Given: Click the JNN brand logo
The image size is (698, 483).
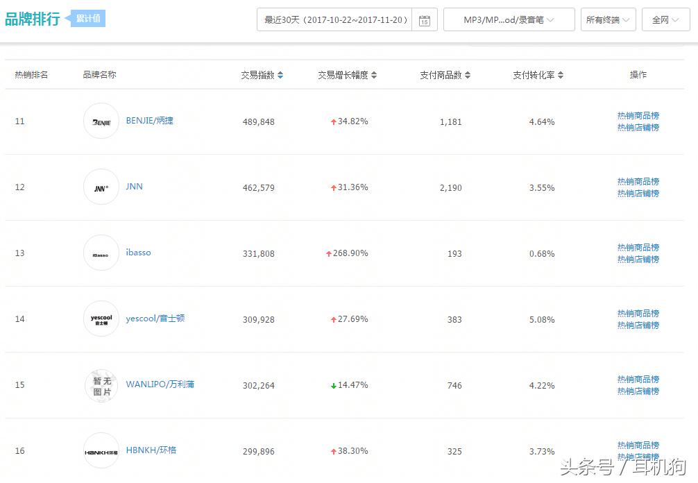Looking at the screenshot, I should pos(101,187).
